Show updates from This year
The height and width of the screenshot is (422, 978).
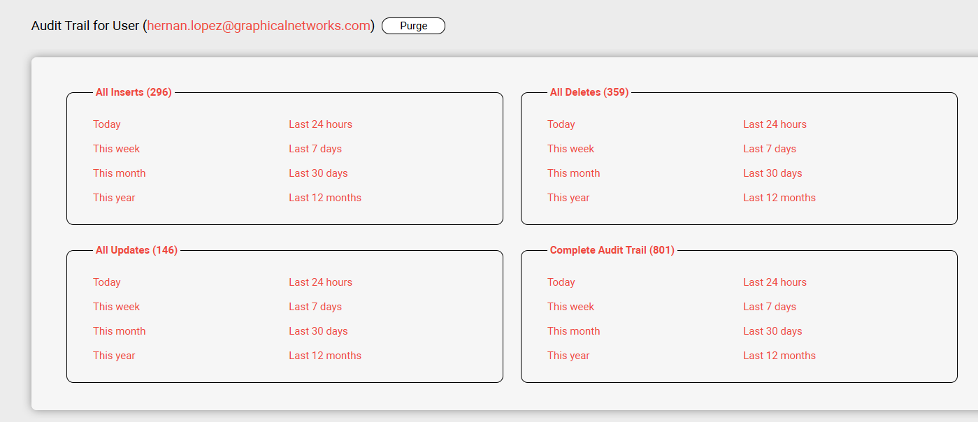(114, 356)
